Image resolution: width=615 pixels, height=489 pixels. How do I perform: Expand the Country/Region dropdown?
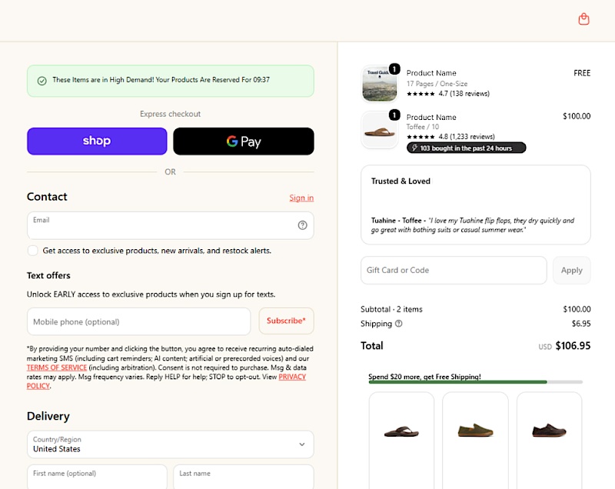coord(170,444)
